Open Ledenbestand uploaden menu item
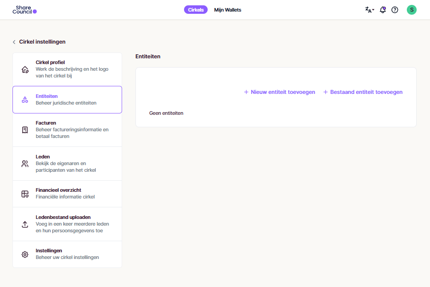 click(67, 224)
